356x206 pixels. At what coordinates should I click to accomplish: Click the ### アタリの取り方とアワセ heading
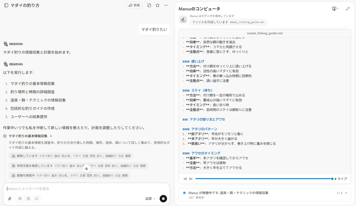click(x=204, y=119)
